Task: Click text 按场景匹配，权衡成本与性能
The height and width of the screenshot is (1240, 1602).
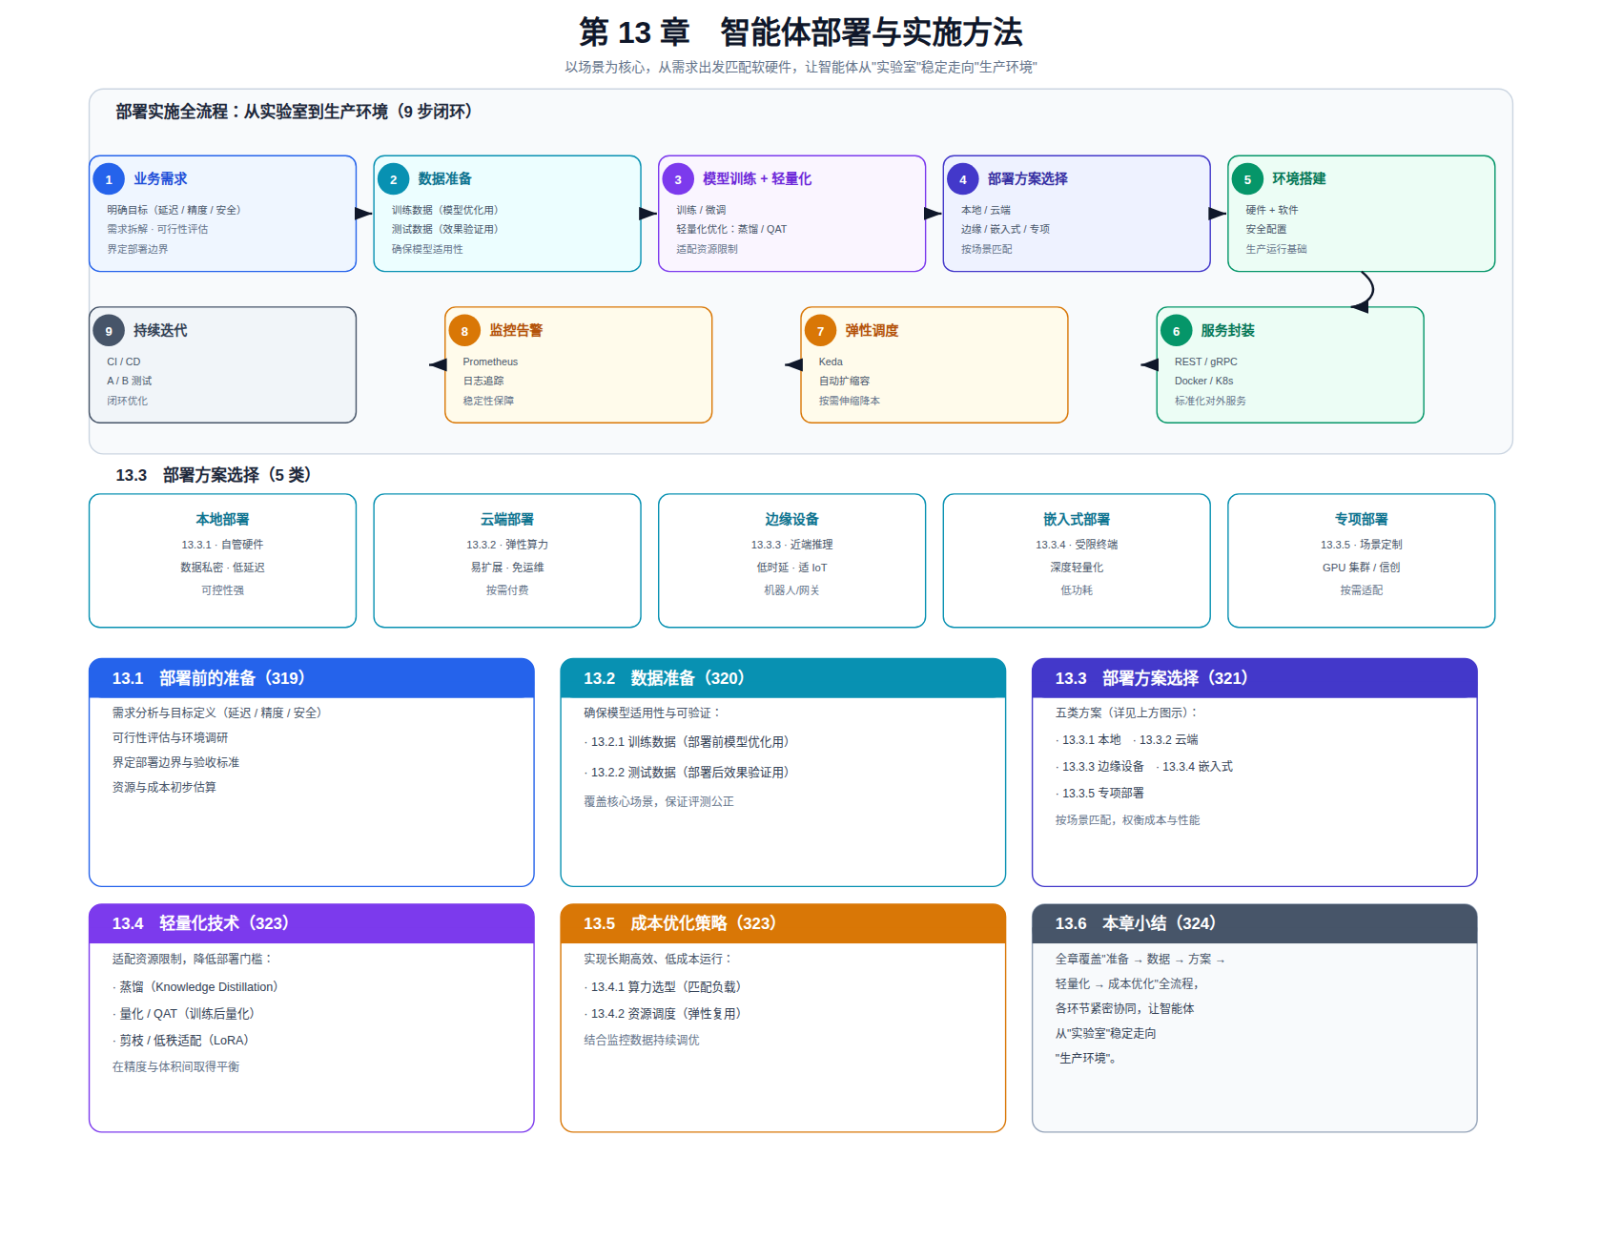Action: (x=1127, y=820)
